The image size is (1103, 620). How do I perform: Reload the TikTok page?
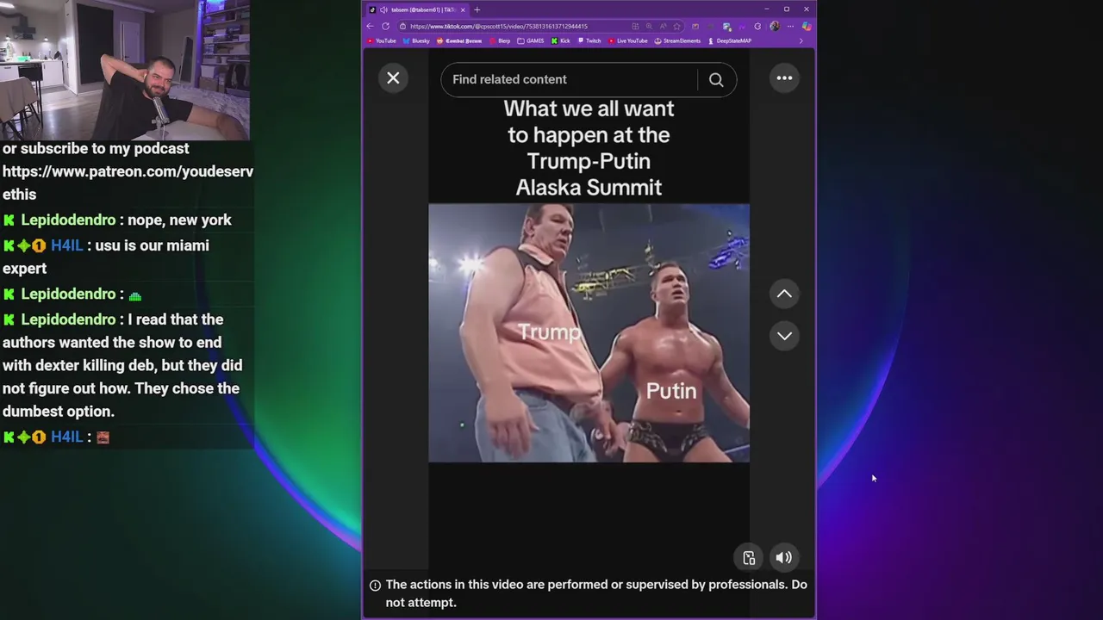385,26
